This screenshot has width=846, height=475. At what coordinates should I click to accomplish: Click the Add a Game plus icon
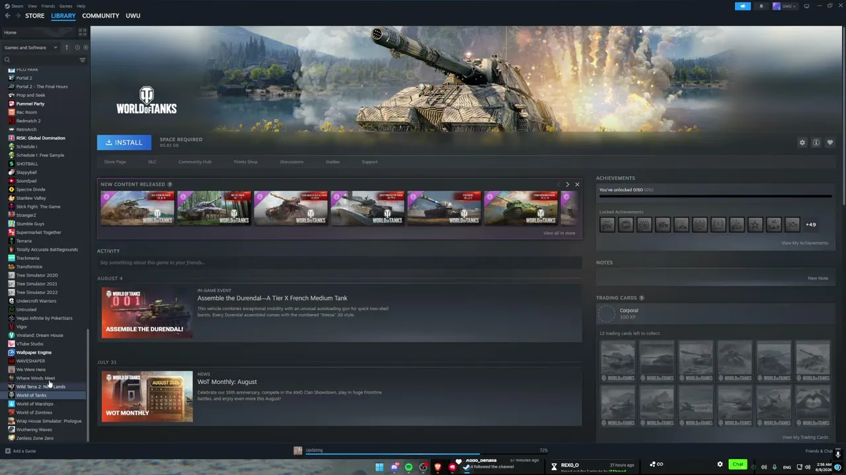tap(7, 451)
